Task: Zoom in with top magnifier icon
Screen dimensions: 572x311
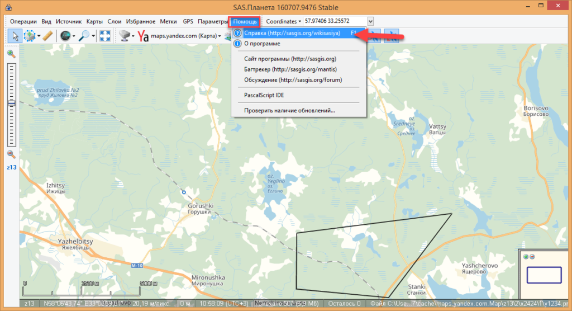Action: (x=11, y=54)
